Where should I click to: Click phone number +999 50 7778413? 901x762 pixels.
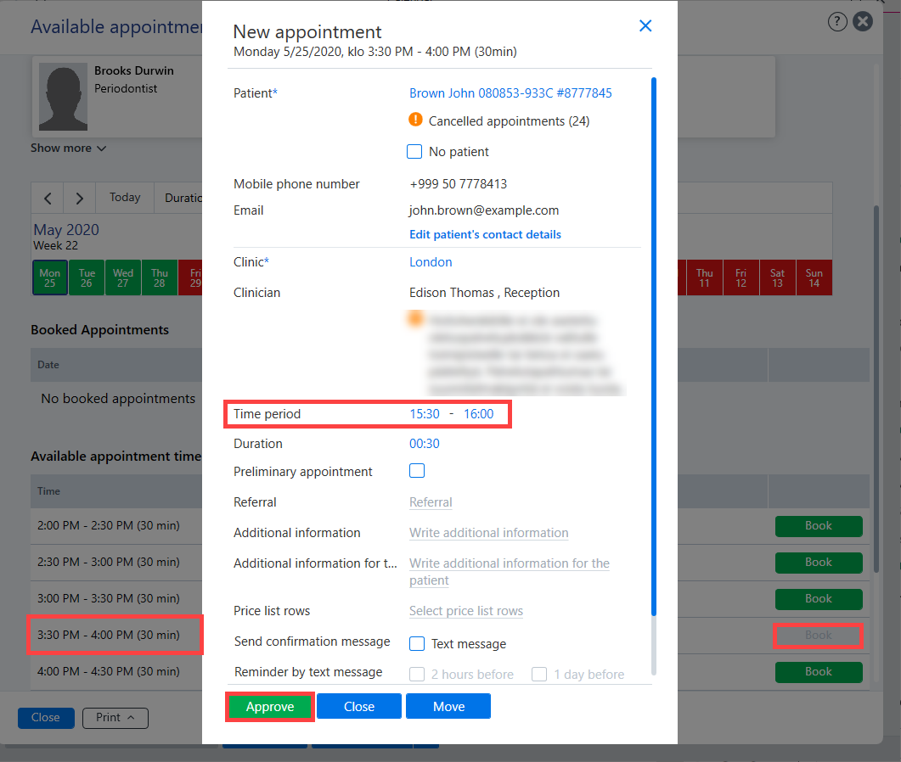[x=458, y=184]
